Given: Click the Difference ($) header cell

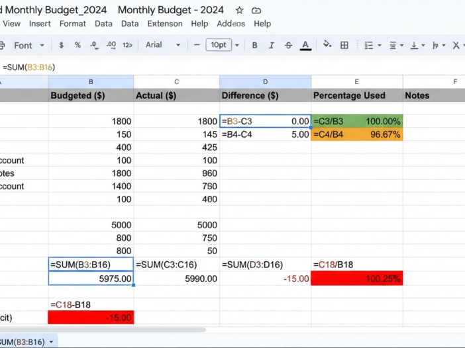Looking at the screenshot, I should (x=266, y=95).
